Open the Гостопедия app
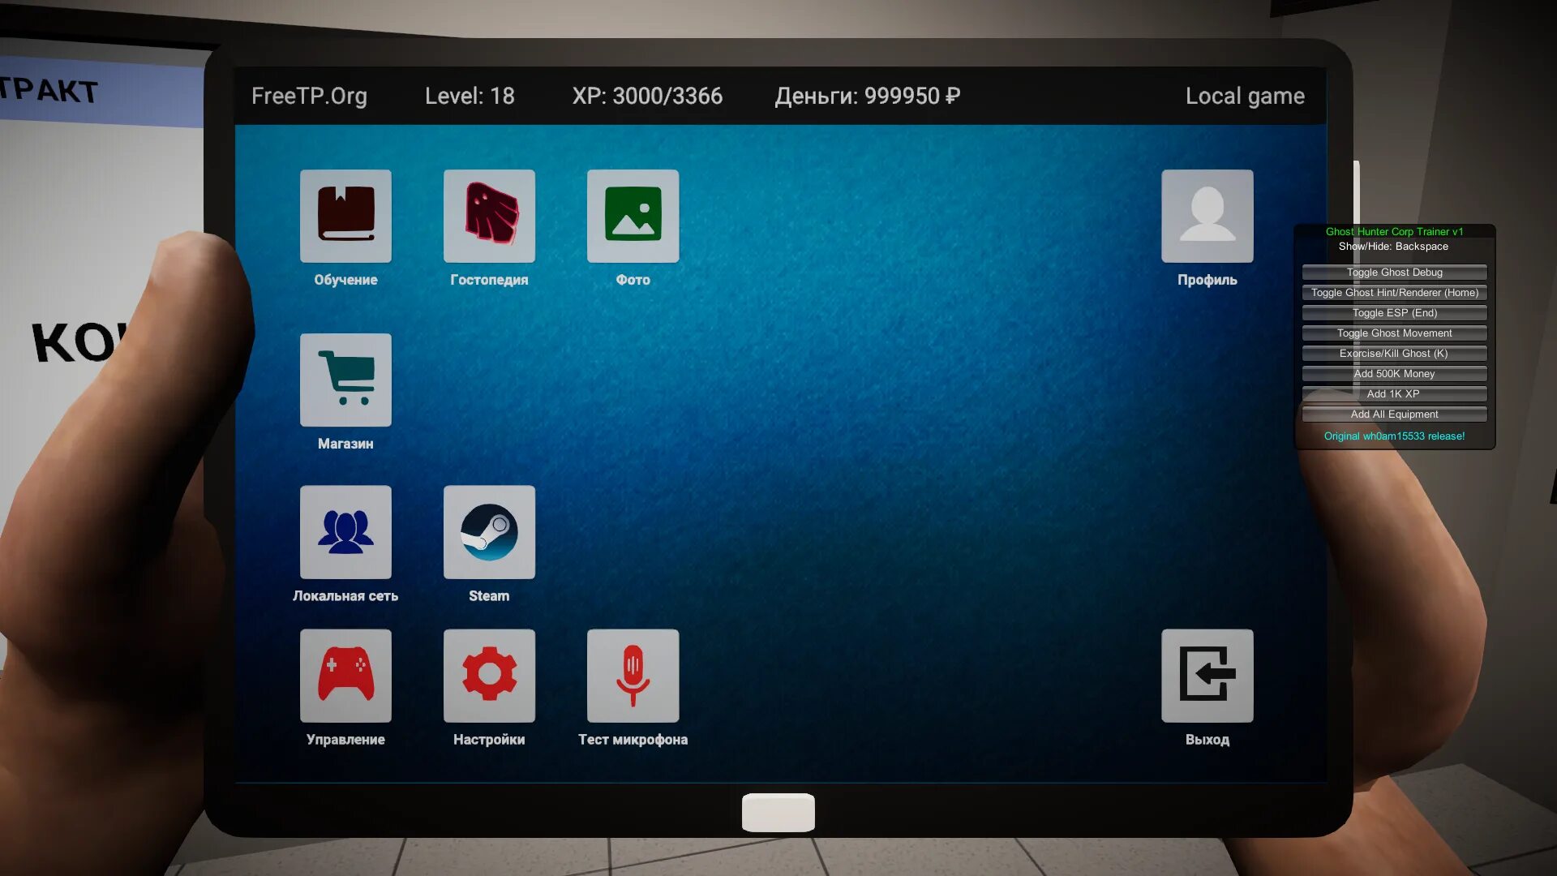Image resolution: width=1557 pixels, height=876 pixels. (x=489, y=215)
